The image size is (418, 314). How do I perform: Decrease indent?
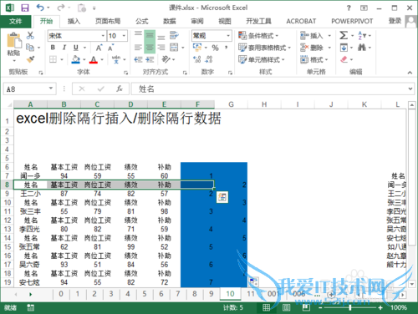tap(138, 59)
